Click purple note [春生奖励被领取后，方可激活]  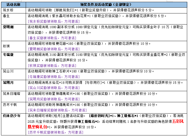[x=52, y=38]
